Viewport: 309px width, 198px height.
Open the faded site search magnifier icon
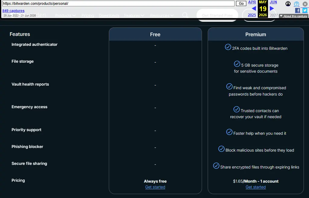pos(185,15)
